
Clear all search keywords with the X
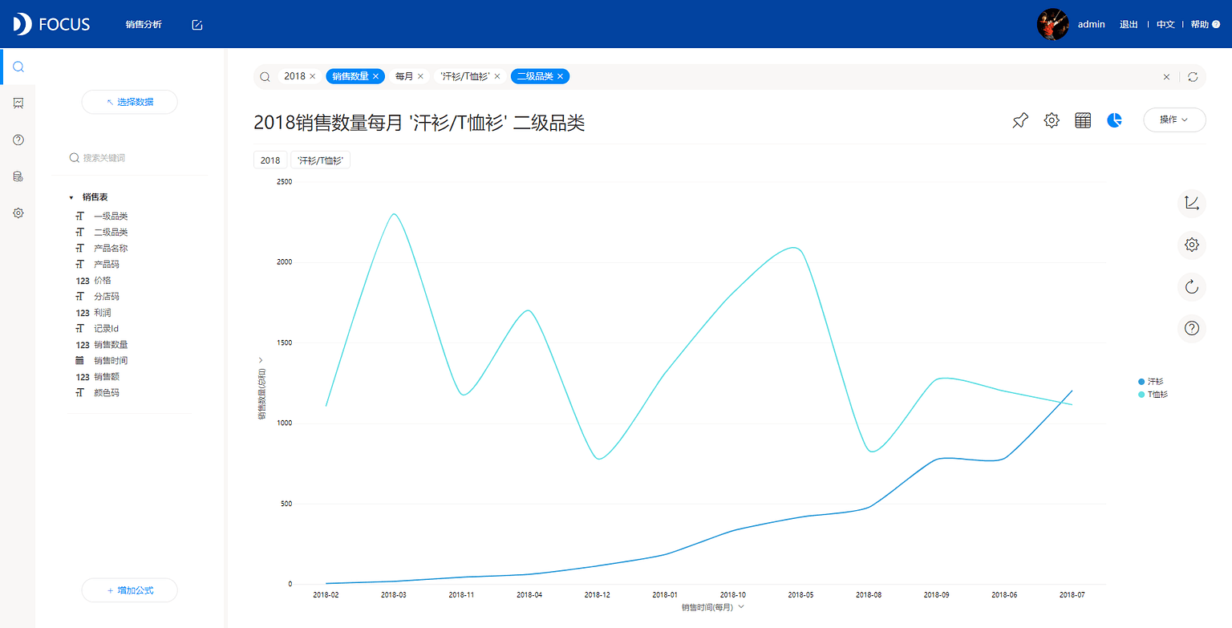pyautogui.click(x=1166, y=77)
